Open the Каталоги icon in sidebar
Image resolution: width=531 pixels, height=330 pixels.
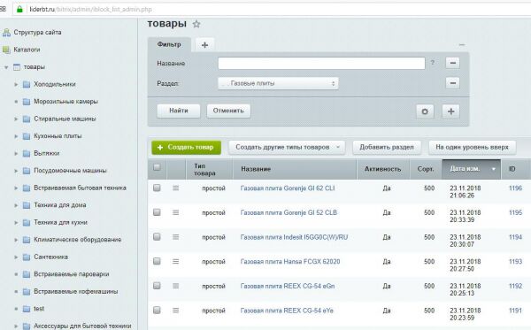(x=6, y=50)
